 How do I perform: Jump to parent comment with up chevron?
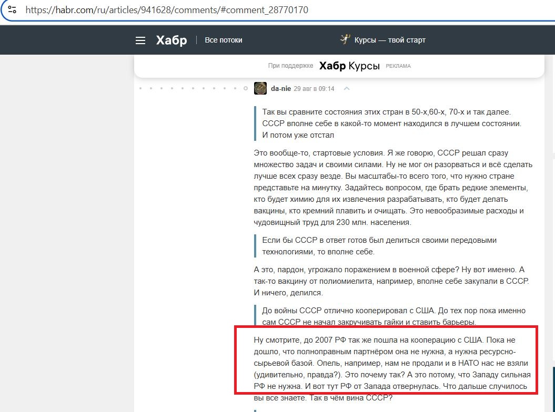pyautogui.click(x=347, y=88)
